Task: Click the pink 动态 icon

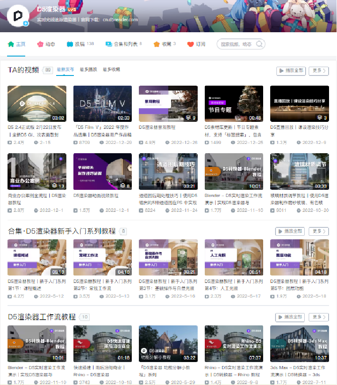Action: click(x=40, y=44)
